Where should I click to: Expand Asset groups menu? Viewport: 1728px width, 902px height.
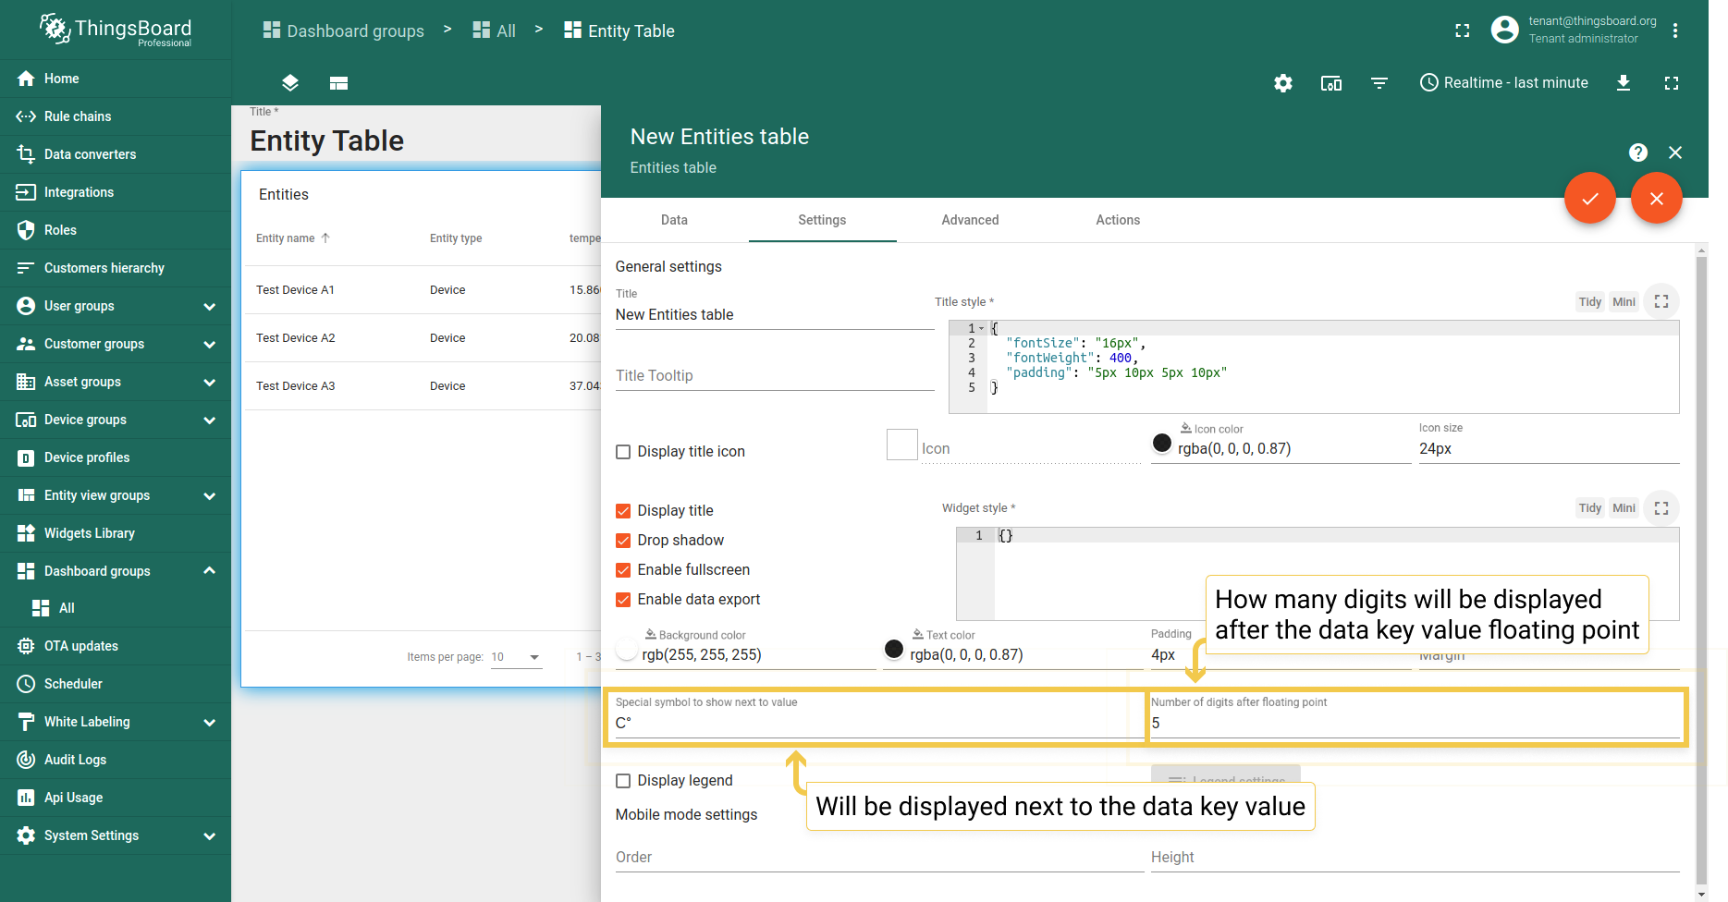210,382
